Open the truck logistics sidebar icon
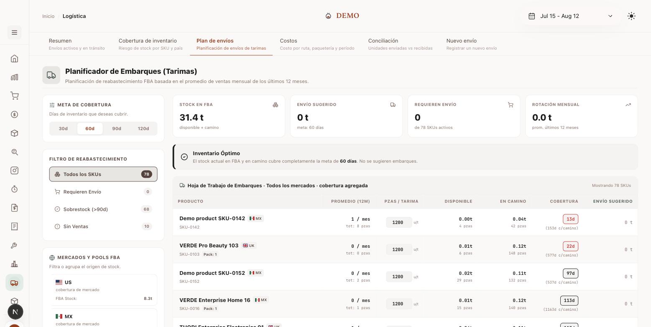This screenshot has width=651, height=327. [14, 283]
